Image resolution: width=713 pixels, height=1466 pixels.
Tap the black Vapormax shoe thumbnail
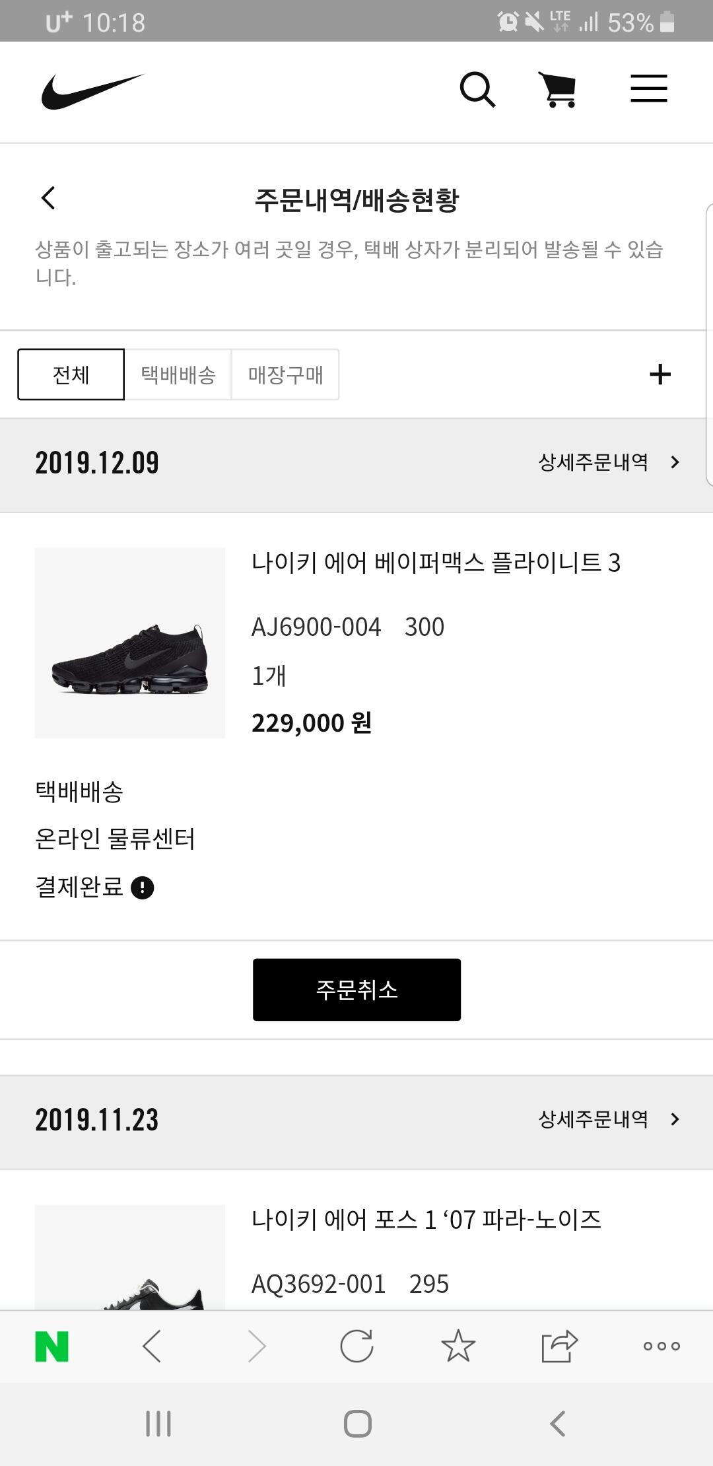[130, 643]
